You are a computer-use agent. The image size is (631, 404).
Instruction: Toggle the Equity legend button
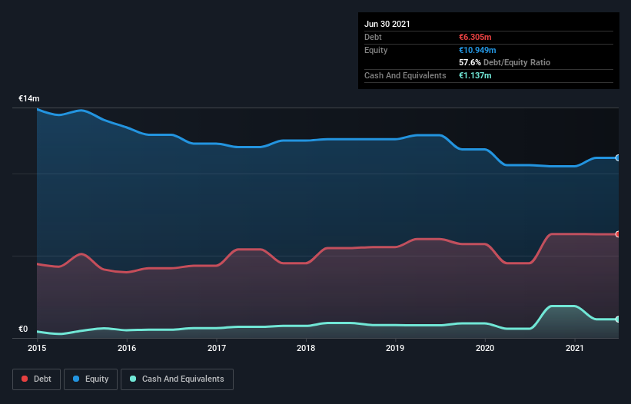pos(91,379)
